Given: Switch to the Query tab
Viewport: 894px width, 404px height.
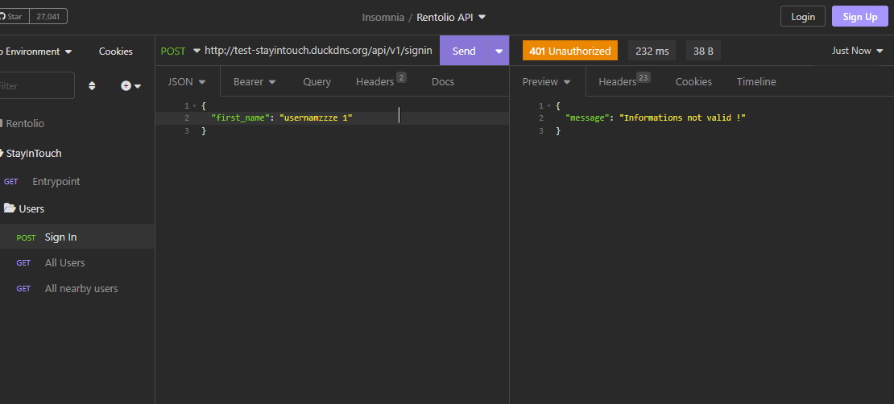Looking at the screenshot, I should click(317, 81).
